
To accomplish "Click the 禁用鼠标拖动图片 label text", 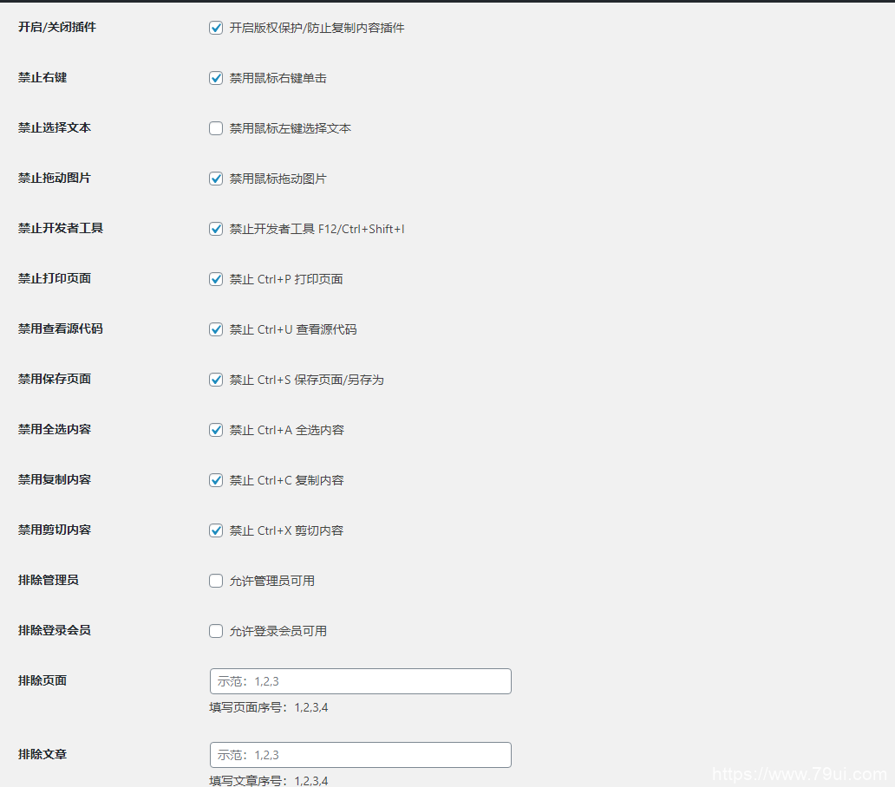I will tap(278, 179).
